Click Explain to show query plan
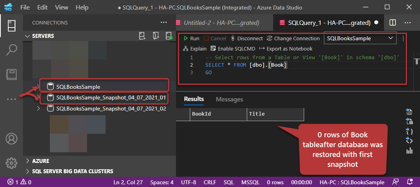 coord(195,49)
